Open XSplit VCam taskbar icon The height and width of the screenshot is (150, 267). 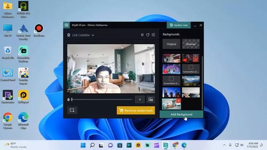166,145
